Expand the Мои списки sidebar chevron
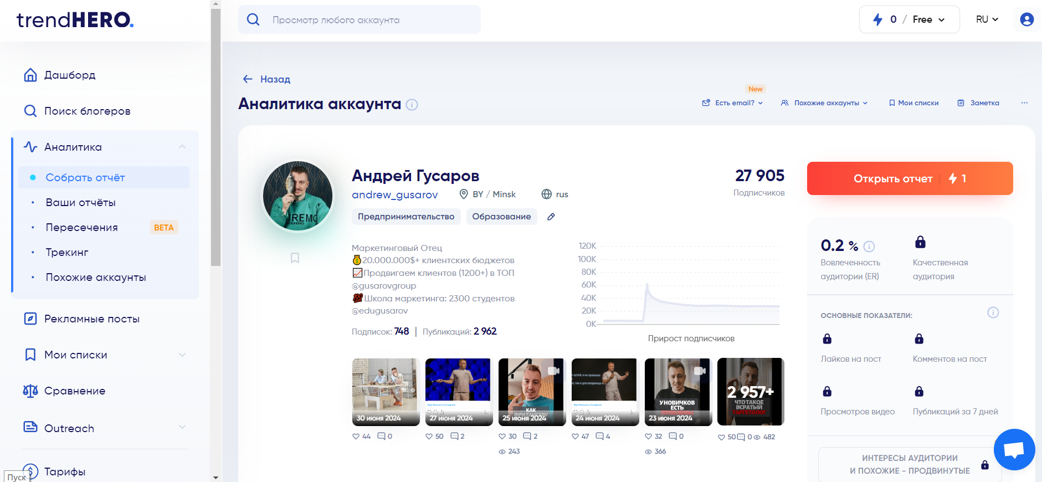This screenshot has width=1042, height=482. 182,355
